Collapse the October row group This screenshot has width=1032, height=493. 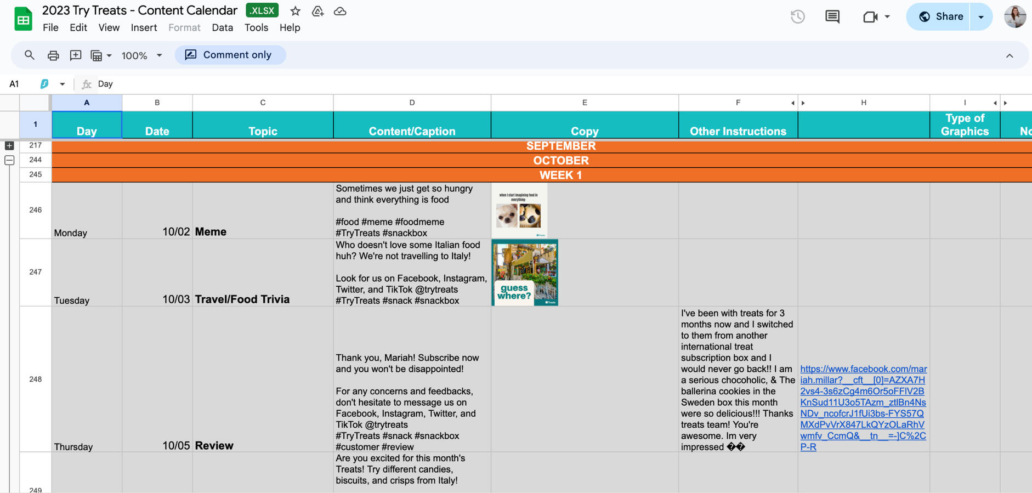9,160
